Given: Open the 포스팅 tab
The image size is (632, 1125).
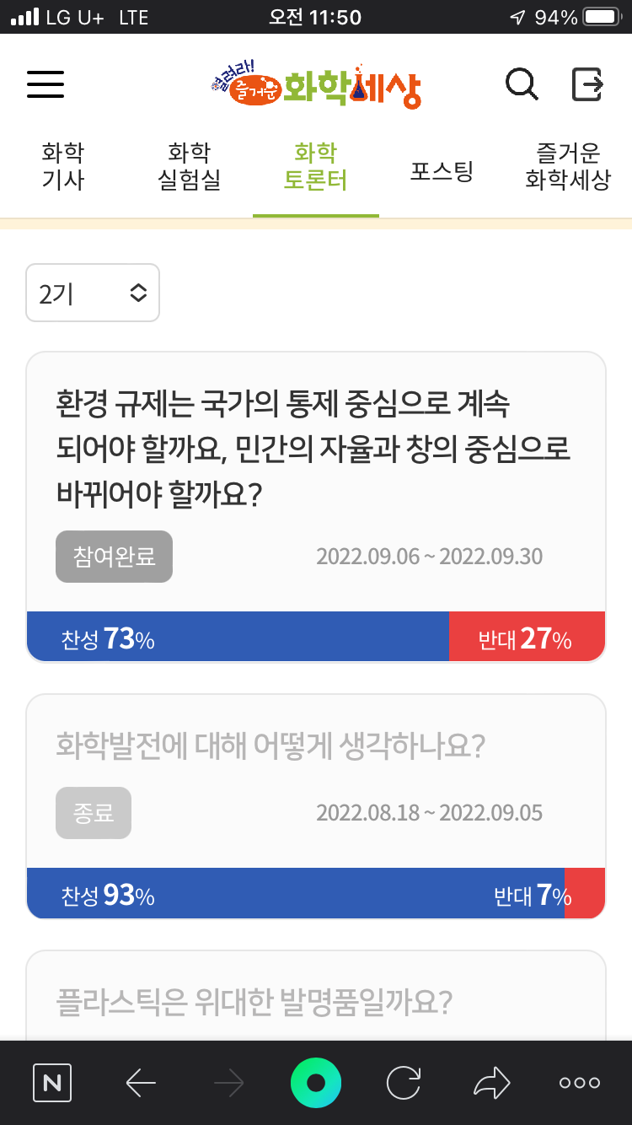Looking at the screenshot, I should pyautogui.click(x=442, y=172).
